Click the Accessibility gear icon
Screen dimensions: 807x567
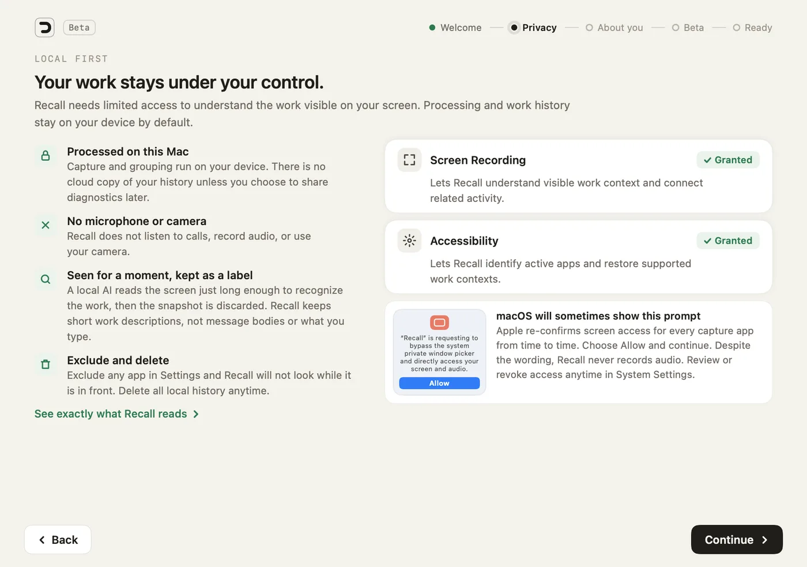[x=409, y=241]
